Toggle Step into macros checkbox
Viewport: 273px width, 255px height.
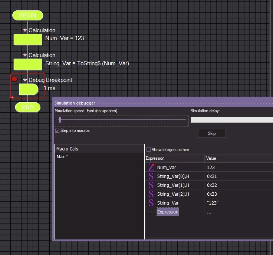pyautogui.click(x=57, y=130)
